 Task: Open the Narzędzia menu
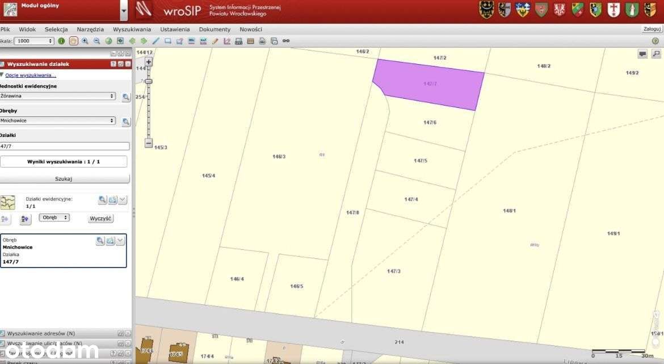click(90, 29)
